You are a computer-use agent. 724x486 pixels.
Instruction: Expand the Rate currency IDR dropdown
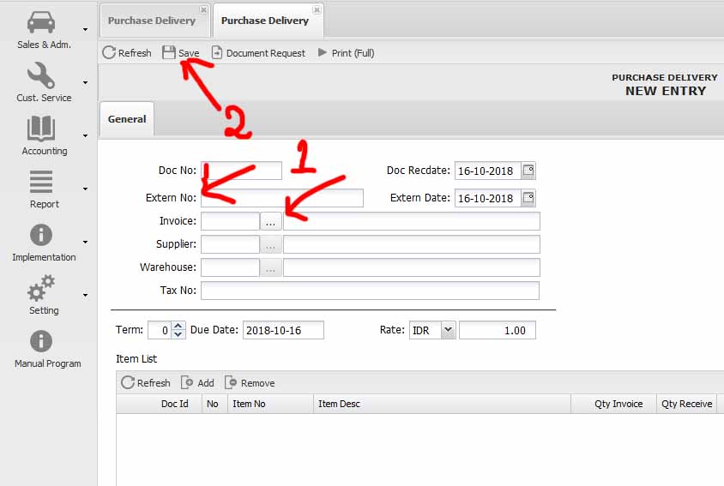click(448, 330)
